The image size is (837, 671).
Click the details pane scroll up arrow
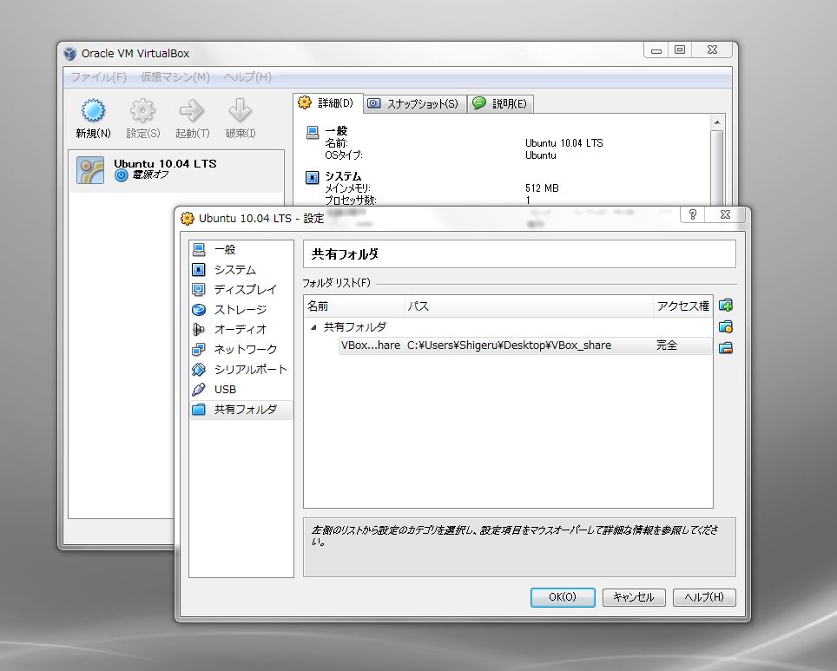point(717,122)
